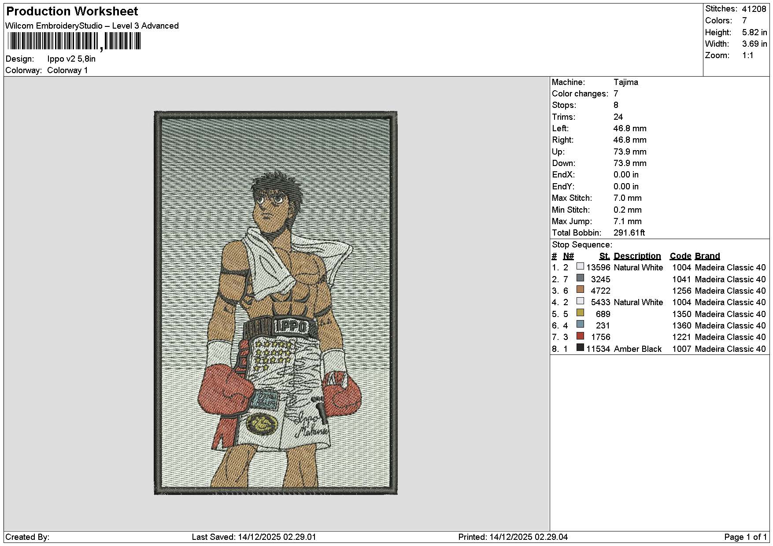The height and width of the screenshot is (546, 773).
Task: Click the Natural White swatch in stop 1
Action: click(x=580, y=266)
